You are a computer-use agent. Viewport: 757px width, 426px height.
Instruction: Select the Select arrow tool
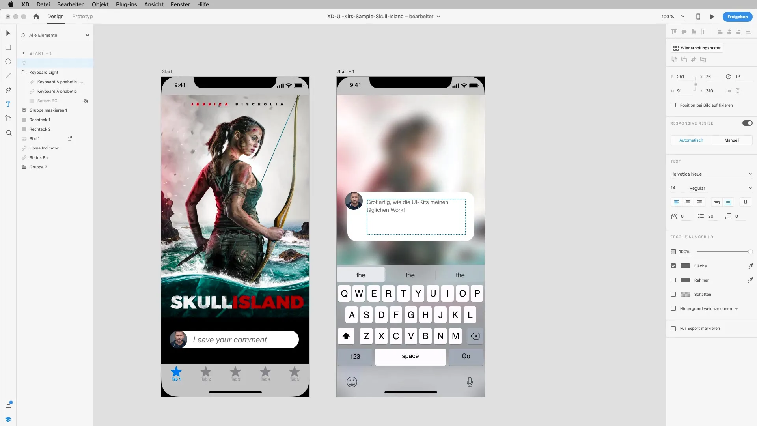(x=8, y=33)
